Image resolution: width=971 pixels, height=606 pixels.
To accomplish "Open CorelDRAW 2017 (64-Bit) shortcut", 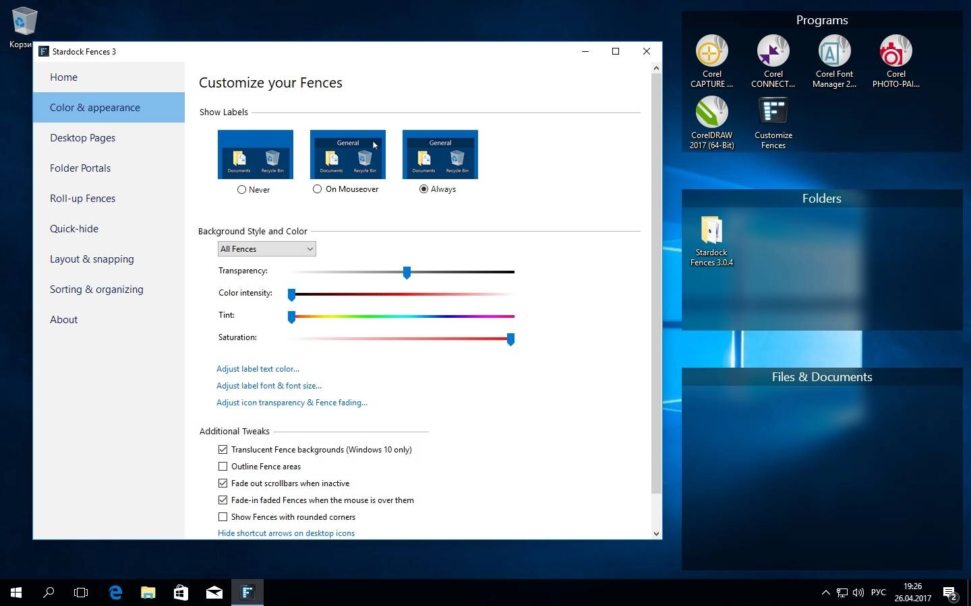I will [711, 123].
